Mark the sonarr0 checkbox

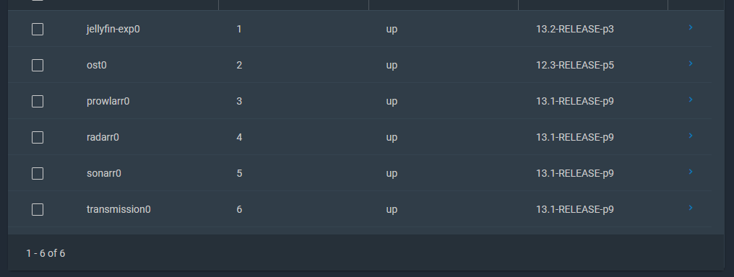pos(38,173)
